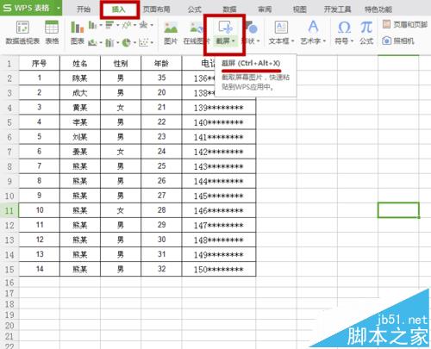This screenshot has width=431, height=349.
Task: Select the 成大 name cell
Action: pos(80,93)
